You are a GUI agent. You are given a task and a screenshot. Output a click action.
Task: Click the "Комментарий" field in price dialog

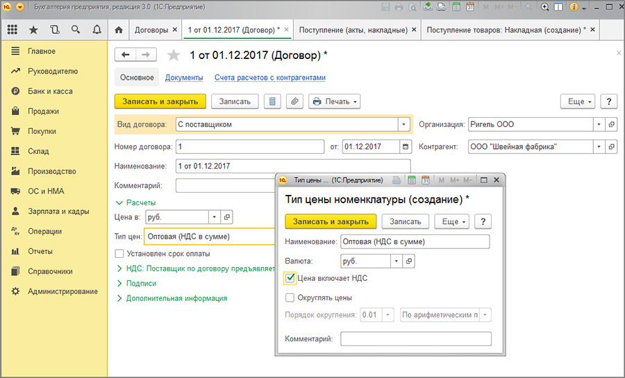coord(415,339)
